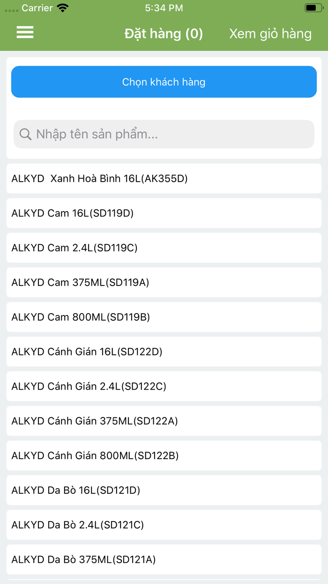Select ALKYD Cánh Gián 16L(SD122D)
Screen dimensions: 328x584
pyautogui.click(x=164, y=352)
